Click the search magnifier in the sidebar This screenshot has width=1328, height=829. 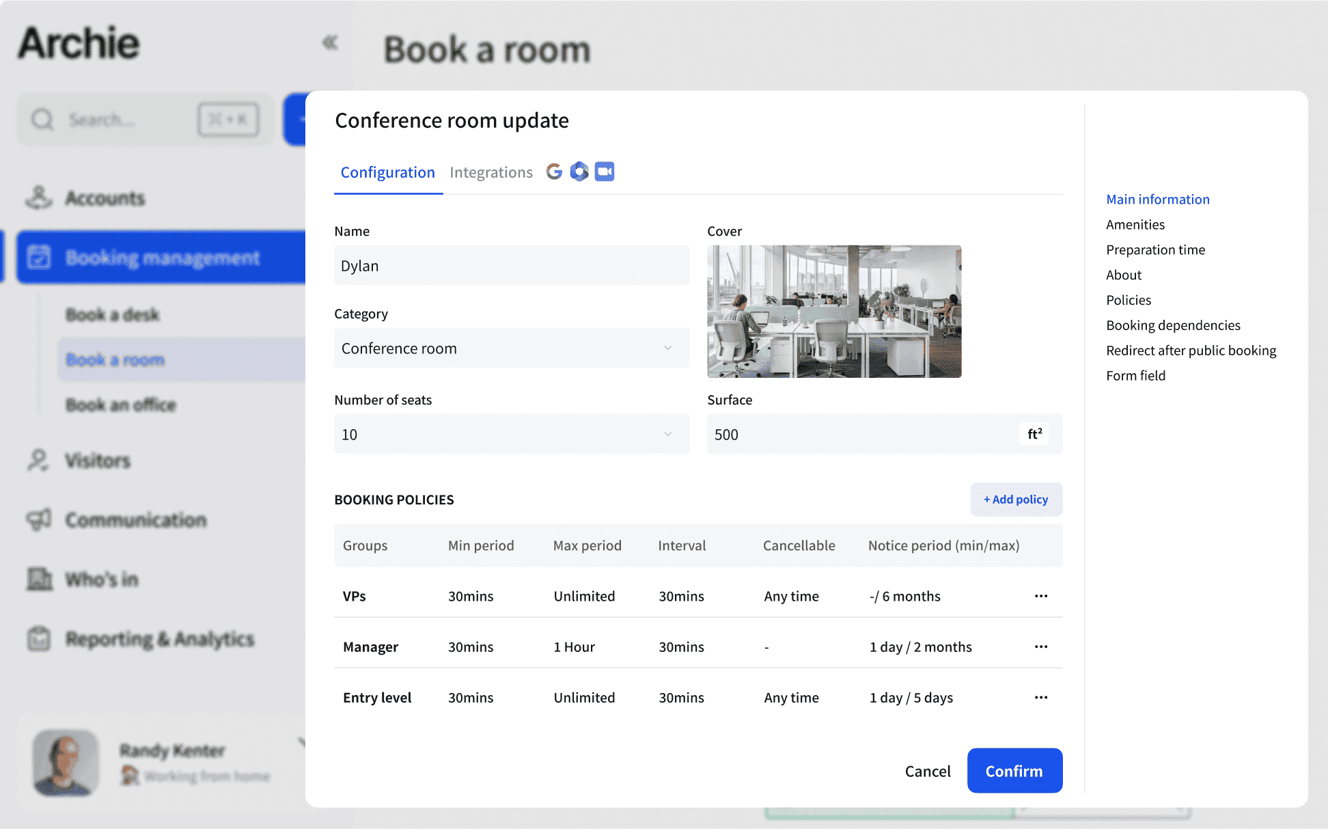click(x=42, y=120)
